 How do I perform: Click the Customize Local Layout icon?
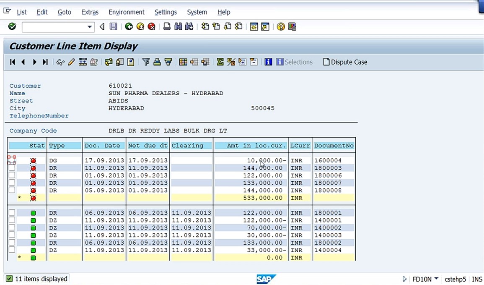tap(292, 26)
